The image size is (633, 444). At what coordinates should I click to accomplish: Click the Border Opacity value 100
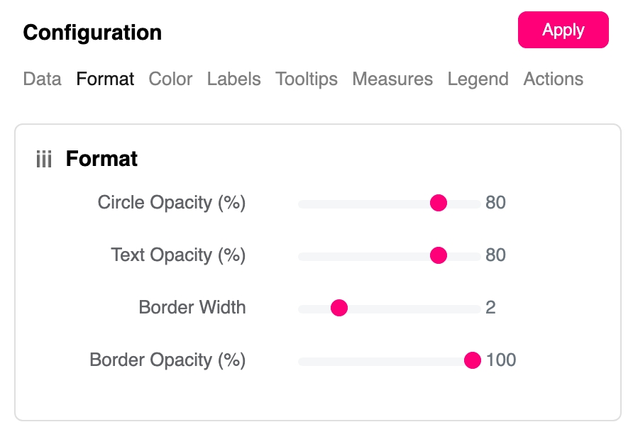(x=501, y=360)
